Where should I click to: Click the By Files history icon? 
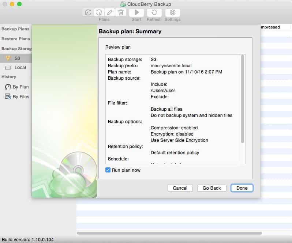pos(8,96)
